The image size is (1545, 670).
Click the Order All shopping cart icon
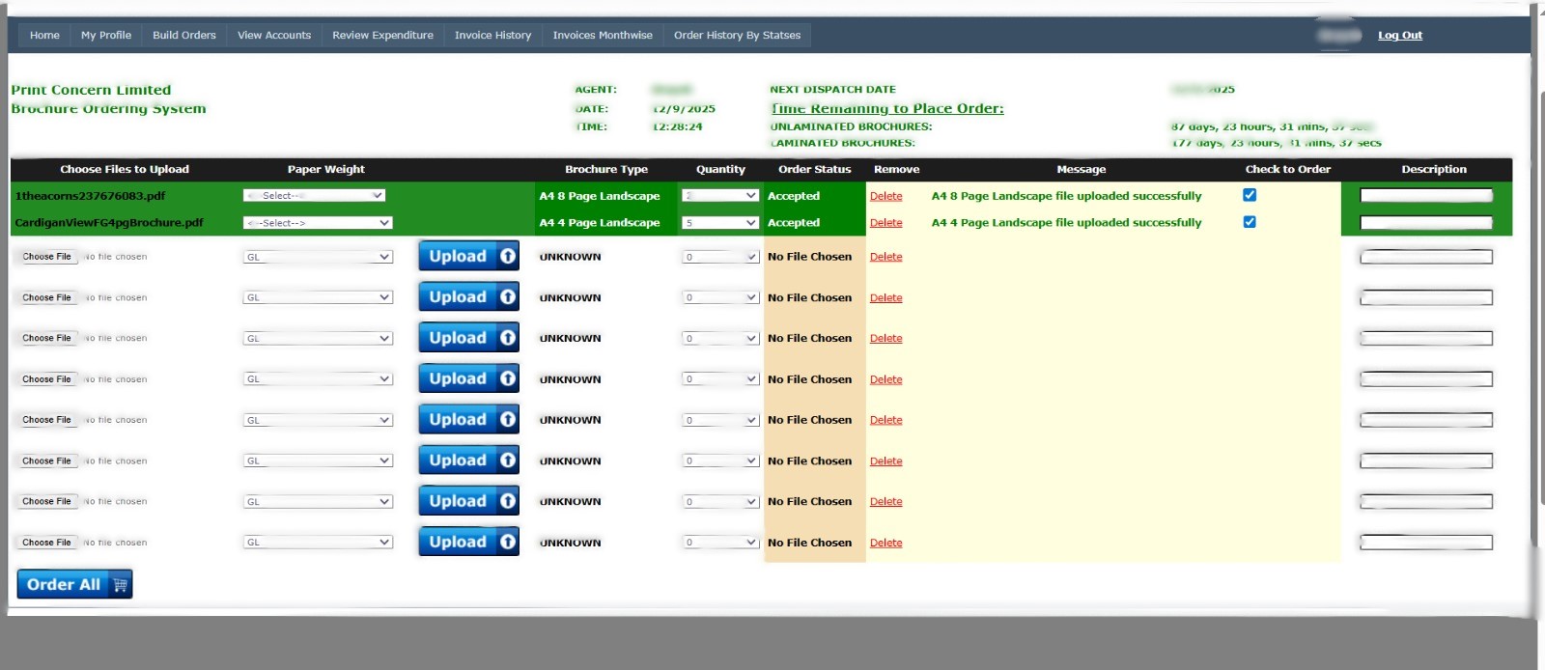coord(120,585)
